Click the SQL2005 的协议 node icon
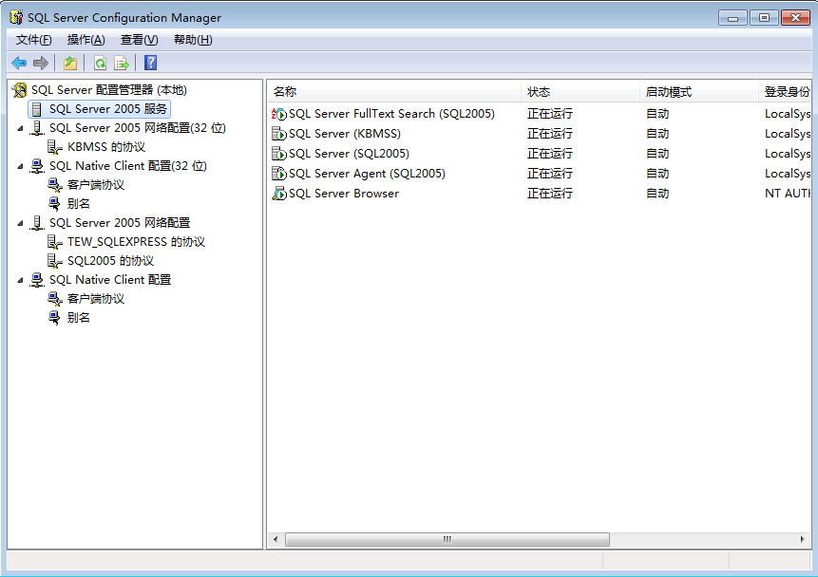Viewport: 818px width, 577px height. (x=54, y=261)
